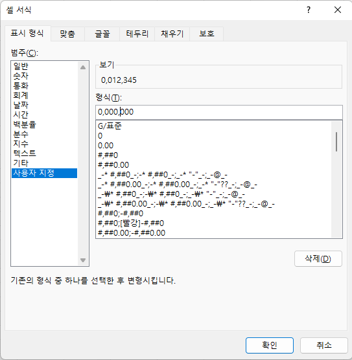352x360 pixels.
Task: Open the help question mark icon
Action: 309,10
